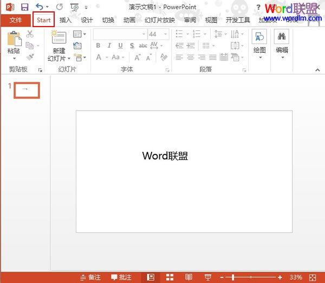Click the slide Section icon
This screenshot has width=325, height=283.
[79, 57]
